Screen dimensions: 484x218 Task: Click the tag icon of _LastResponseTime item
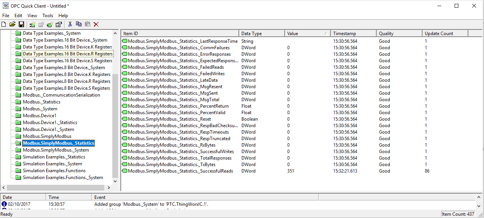tap(125, 41)
